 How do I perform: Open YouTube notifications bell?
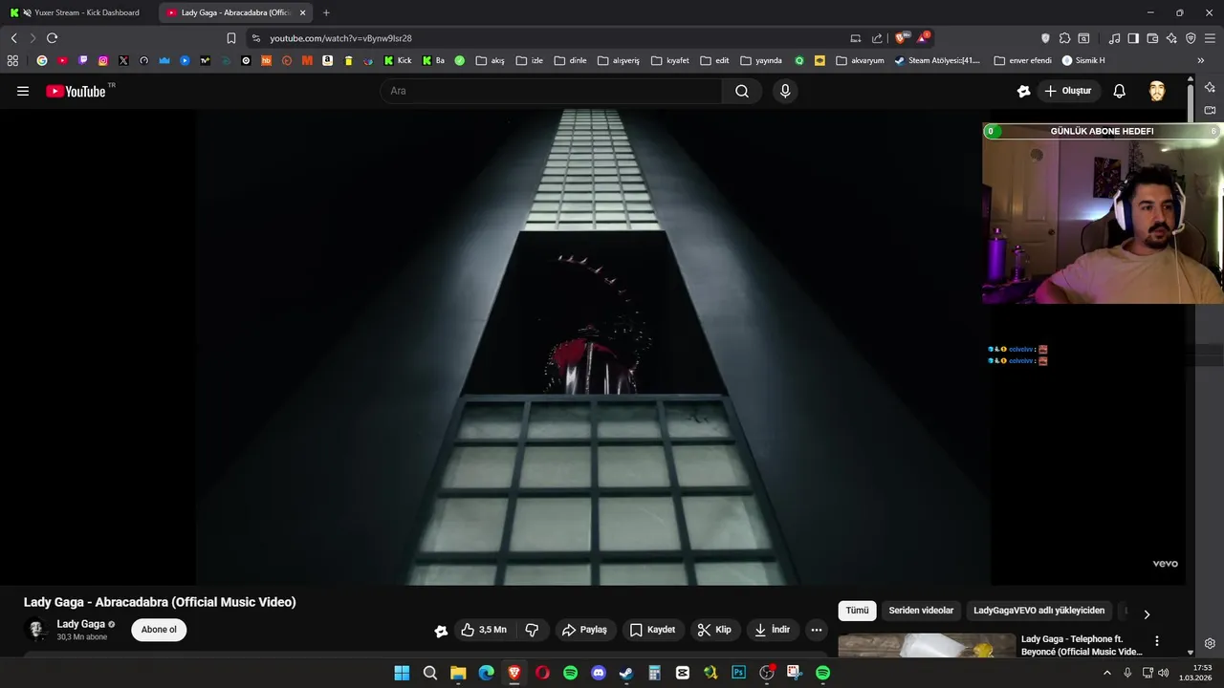(x=1119, y=91)
